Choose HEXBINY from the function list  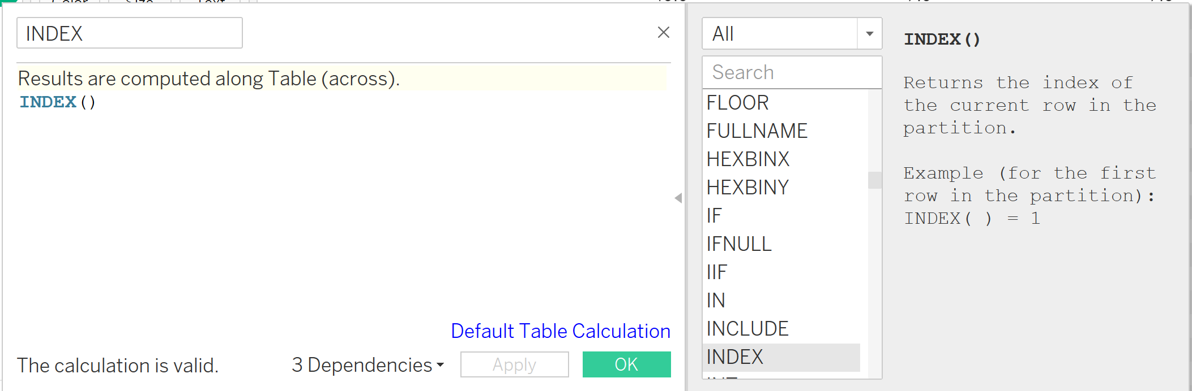(x=747, y=188)
